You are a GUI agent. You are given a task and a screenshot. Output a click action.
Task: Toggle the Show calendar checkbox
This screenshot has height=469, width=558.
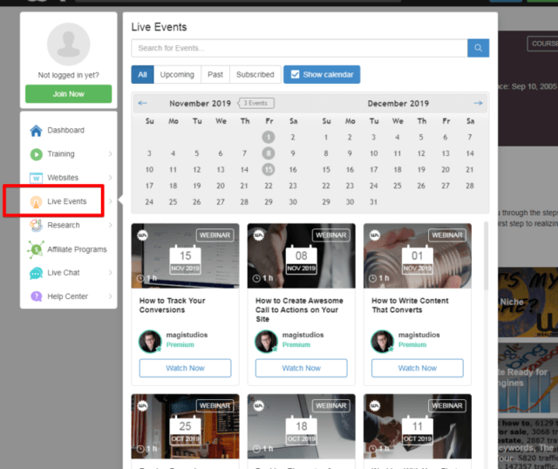295,74
